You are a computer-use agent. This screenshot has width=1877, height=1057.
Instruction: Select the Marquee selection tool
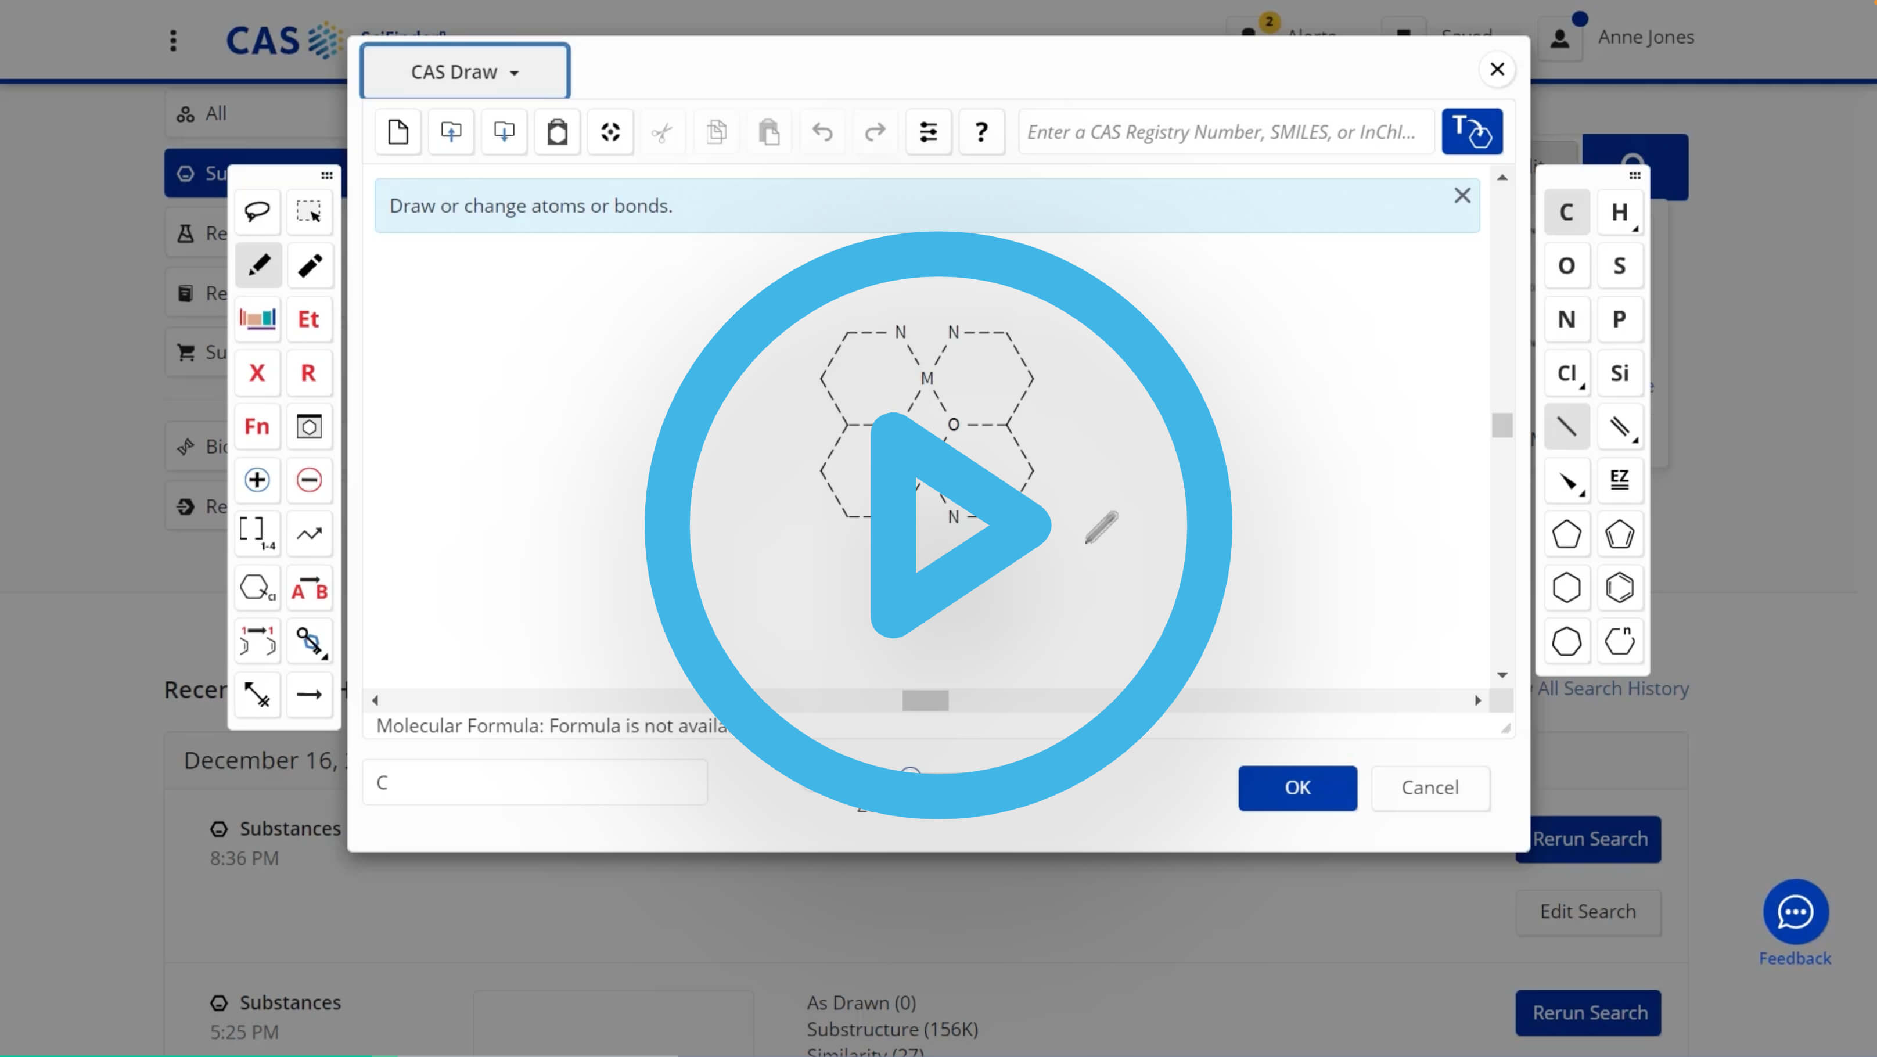309,212
